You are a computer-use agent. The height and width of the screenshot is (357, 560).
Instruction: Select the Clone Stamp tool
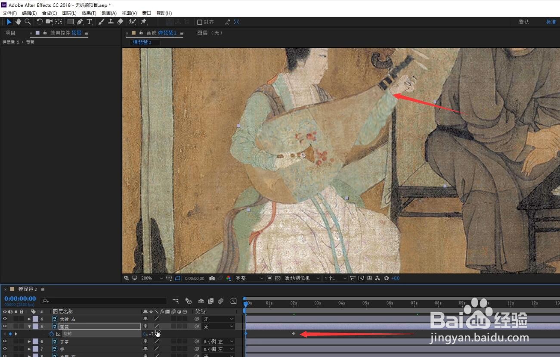click(111, 22)
